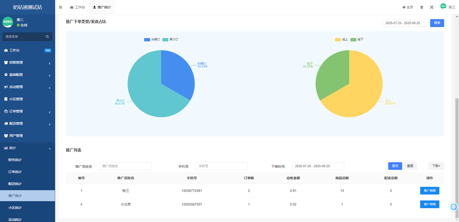Image resolution: width=459 pixels, height=222 pixels.
Task: Select the 推广统计 tab
Action: (102, 7)
